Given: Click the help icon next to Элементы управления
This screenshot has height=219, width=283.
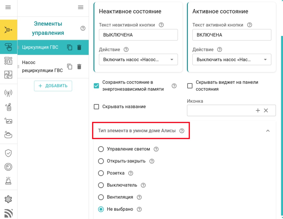Looking at the screenshot, I should click(83, 28).
